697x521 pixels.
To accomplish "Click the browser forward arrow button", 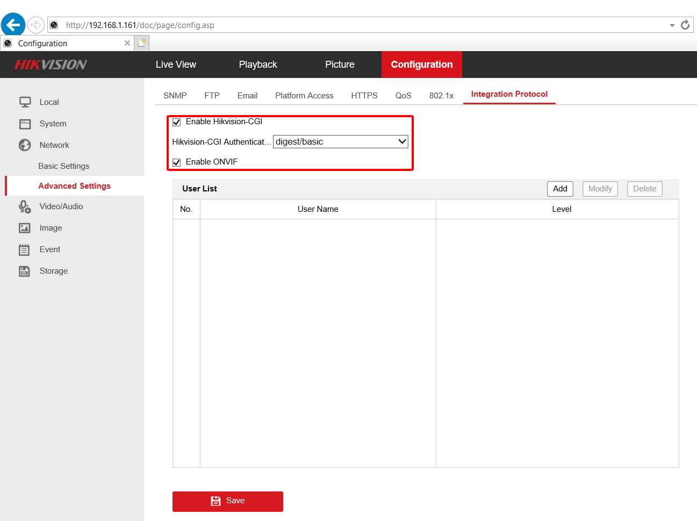I will 36,25.
